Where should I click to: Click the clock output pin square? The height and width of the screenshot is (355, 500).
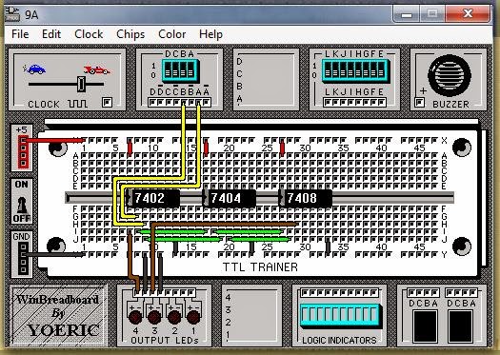(107, 102)
